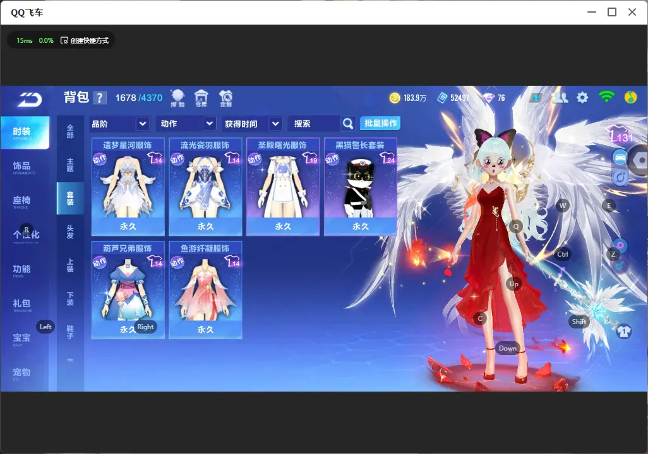Click the 批量操作 batch operation button
Image resolution: width=648 pixels, height=454 pixels.
tap(380, 124)
